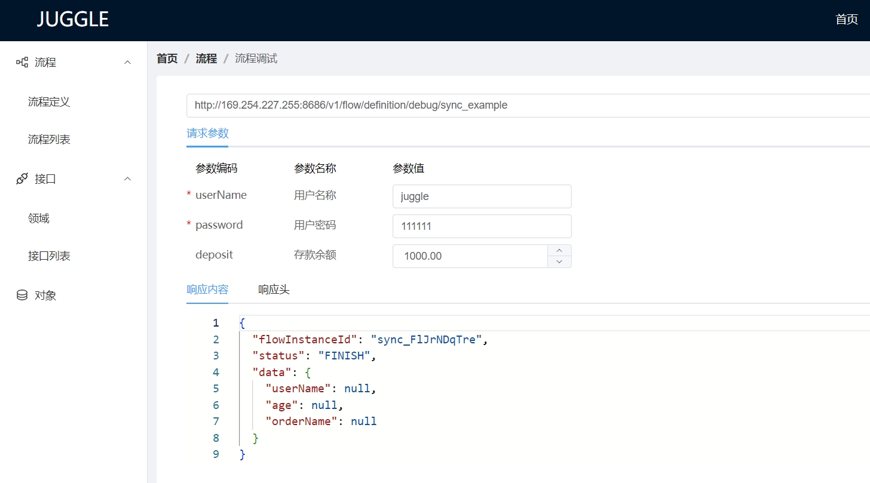Click the 接口 plug icon in sidebar
The image size is (870, 483).
pos(22,179)
